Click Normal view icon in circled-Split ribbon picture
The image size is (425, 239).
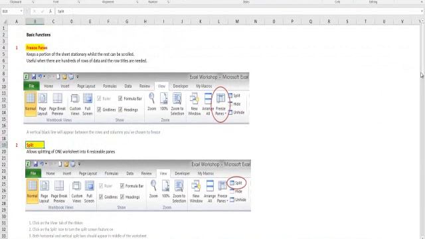(x=32, y=191)
